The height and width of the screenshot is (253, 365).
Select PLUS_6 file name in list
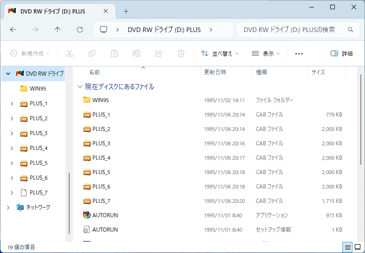[x=101, y=187]
